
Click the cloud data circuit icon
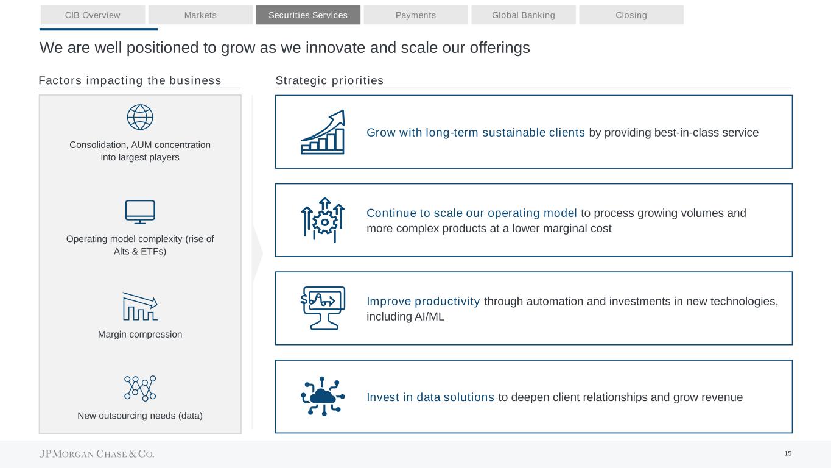coord(323,397)
